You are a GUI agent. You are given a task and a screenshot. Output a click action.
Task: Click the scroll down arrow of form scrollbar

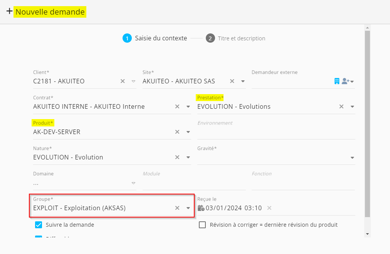click(367, 234)
